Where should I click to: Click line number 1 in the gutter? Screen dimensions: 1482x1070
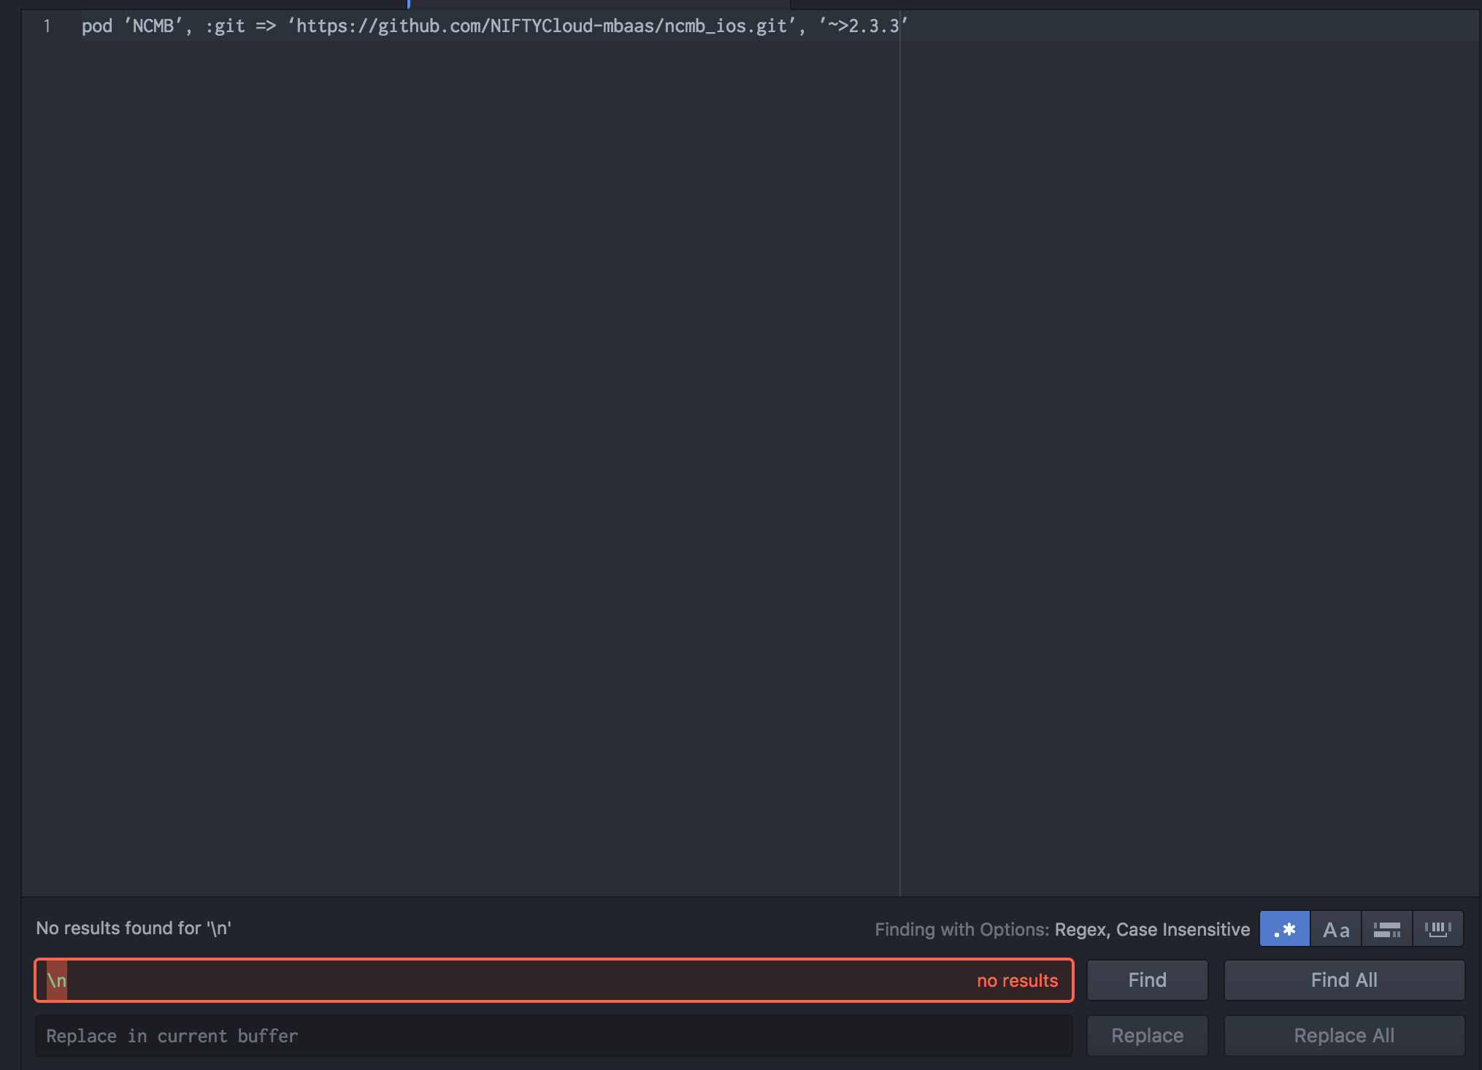coord(47,26)
